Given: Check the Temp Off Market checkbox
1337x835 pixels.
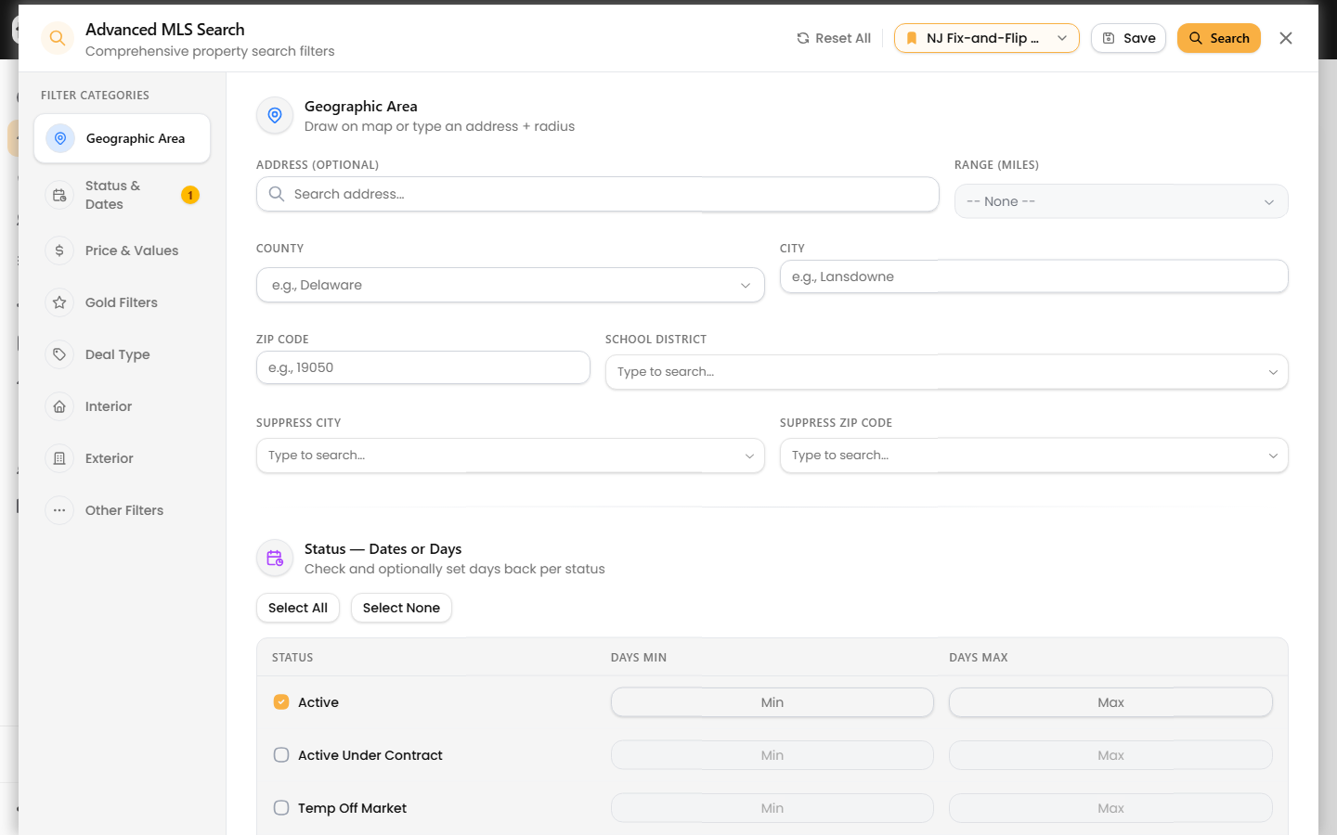Looking at the screenshot, I should (281, 808).
